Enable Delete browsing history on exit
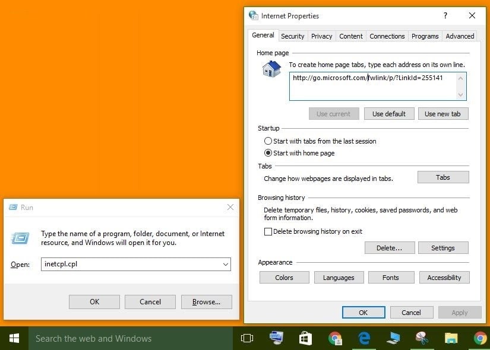 point(268,231)
